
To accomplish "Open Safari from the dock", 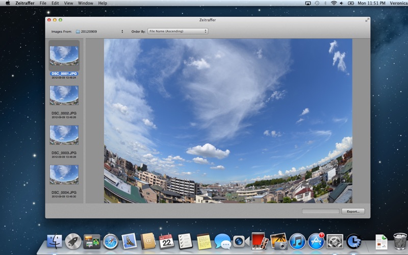I will coord(110,241).
